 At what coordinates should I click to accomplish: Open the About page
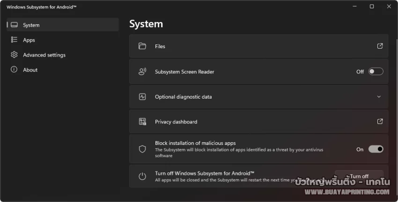pyautogui.click(x=30, y=70)
